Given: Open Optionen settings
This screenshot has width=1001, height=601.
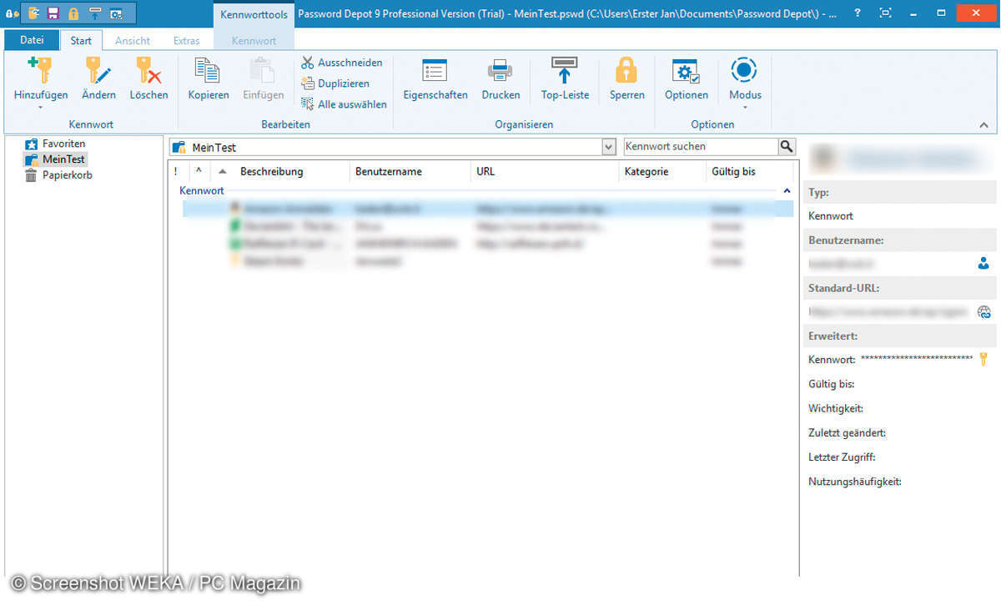Looking at the screenshot, I should tap(687, 78).
